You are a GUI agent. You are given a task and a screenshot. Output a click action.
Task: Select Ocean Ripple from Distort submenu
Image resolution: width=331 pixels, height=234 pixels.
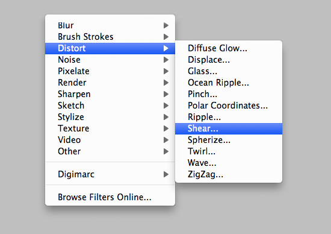[229, 83]
